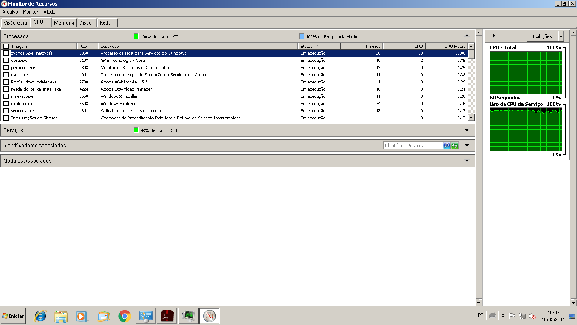Select the msiexec.exe process name
The width and height of the screenshot is (577, 325).
coord(22,96)
